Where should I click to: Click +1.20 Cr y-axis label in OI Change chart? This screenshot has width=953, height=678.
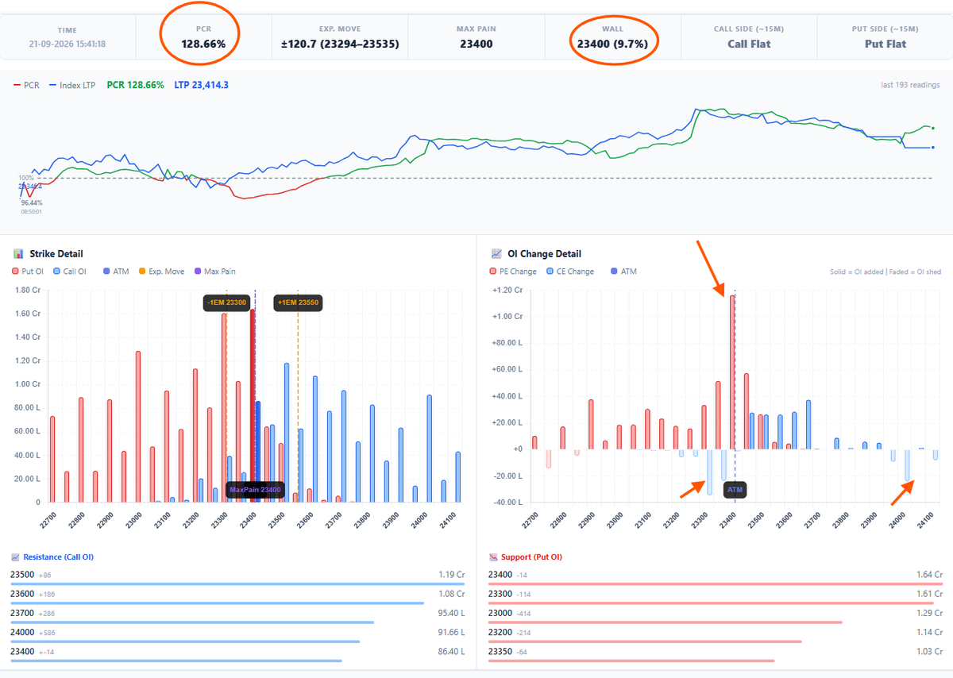pos(508,291)
